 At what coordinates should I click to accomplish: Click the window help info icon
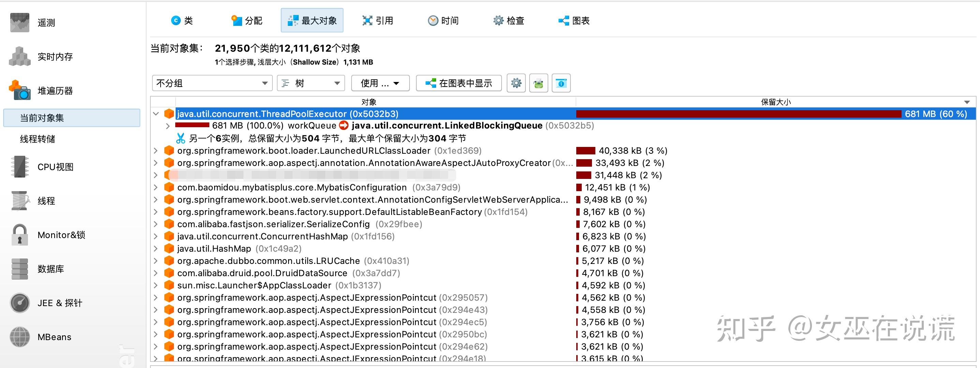[x=561, y=83]
